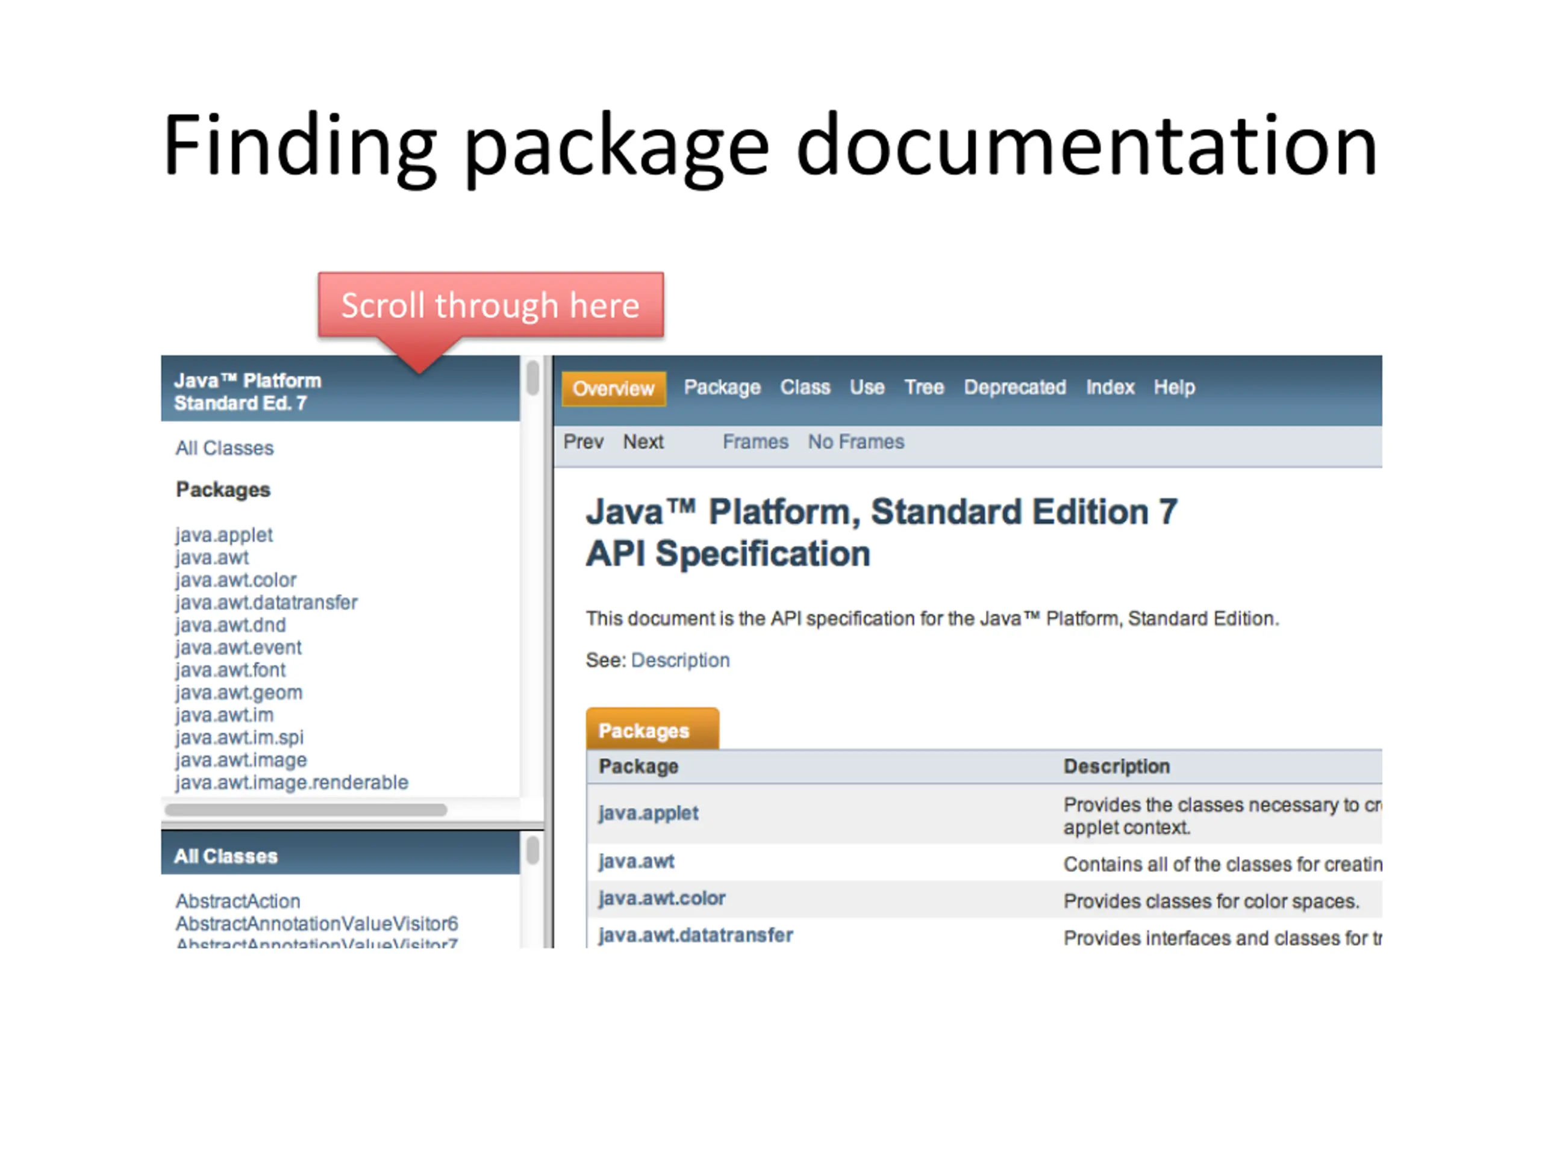Screen dimensions: 1542x1156
Task: Open java.awt.geom package
Action: tap(239, 692)
